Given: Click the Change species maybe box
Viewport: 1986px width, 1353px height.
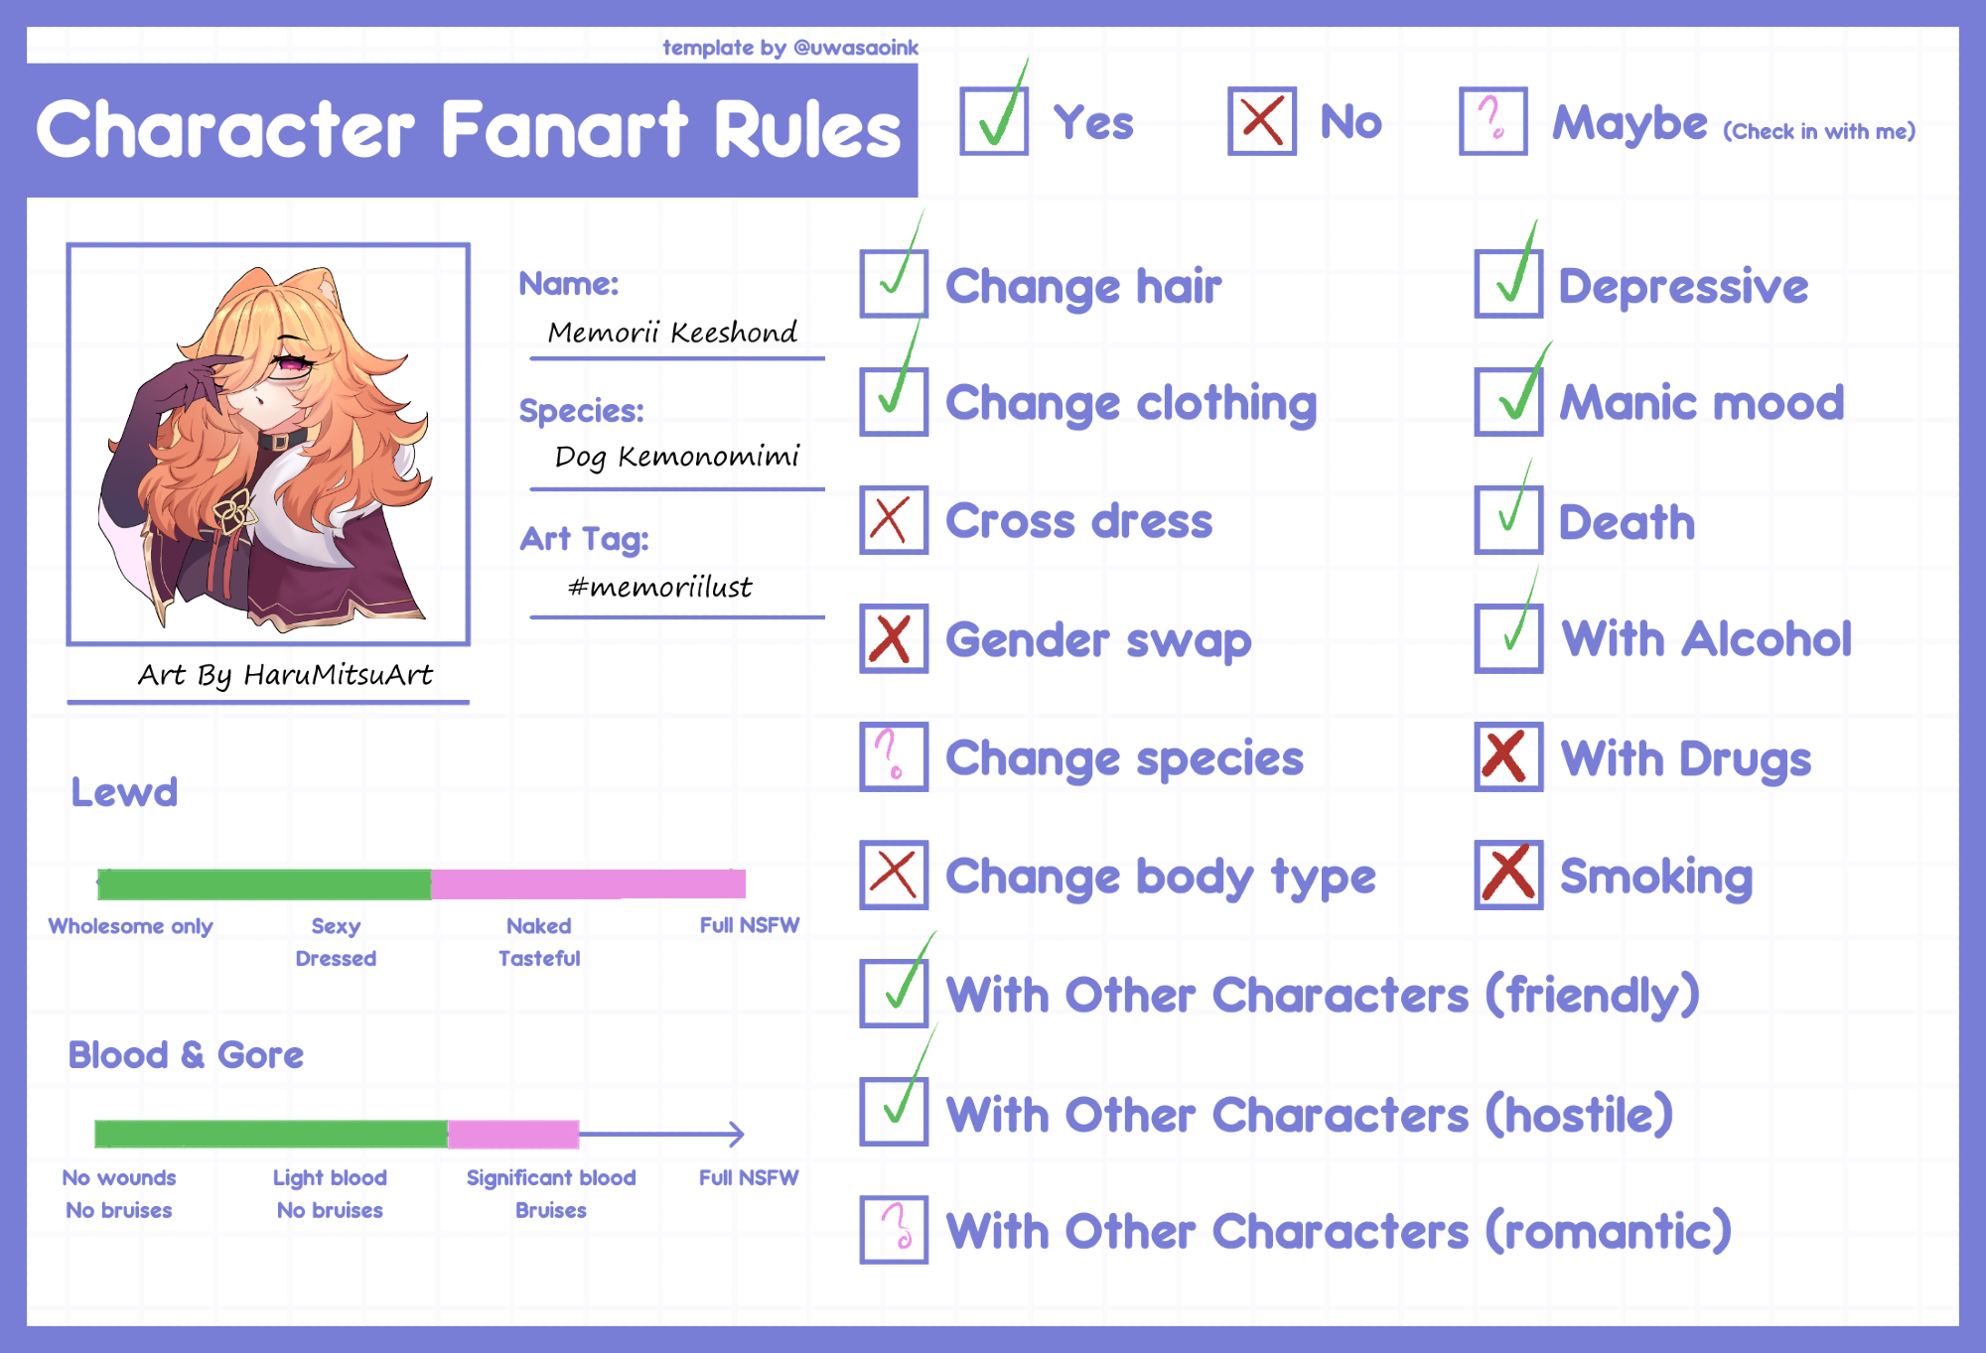Looking at the screenshot, I should 894,756.
